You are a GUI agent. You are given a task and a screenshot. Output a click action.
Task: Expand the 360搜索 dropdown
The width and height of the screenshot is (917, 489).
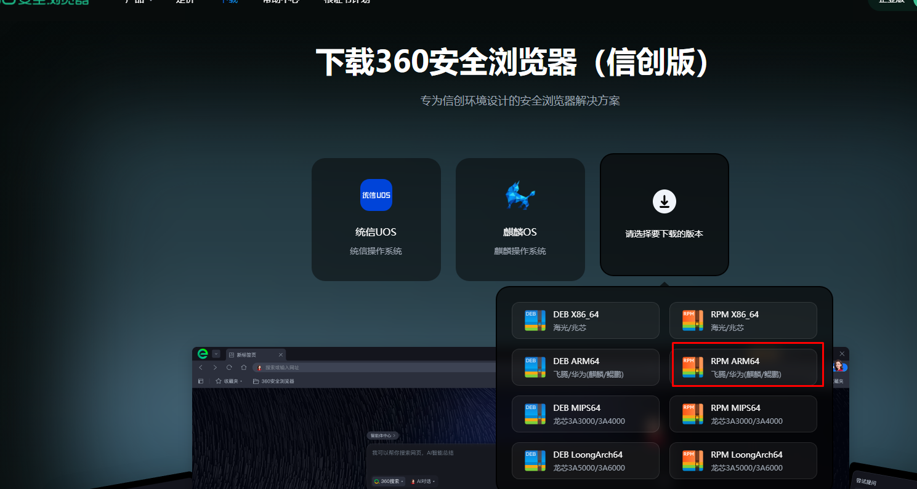(x=389, y=481)
